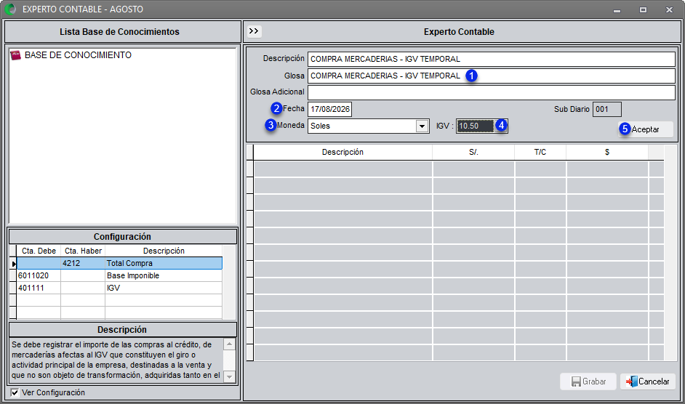Screen dimensions: 685x404
Task: Click first empty Descripción cell in main grid
Action: point(343,169)
